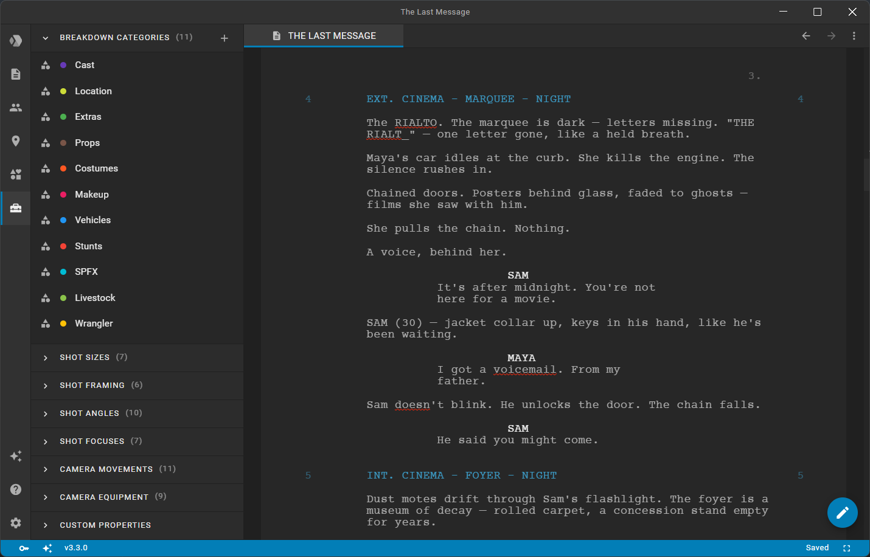Navigate forward with the right arrow
This screenshot has height=557, width=870.
(x=831, y=36)
